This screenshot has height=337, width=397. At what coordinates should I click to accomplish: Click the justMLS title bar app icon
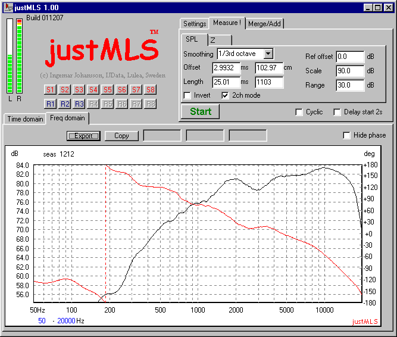pos(8,7)
